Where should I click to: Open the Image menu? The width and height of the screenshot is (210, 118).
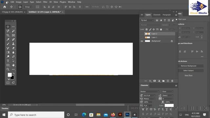[19, 2]
